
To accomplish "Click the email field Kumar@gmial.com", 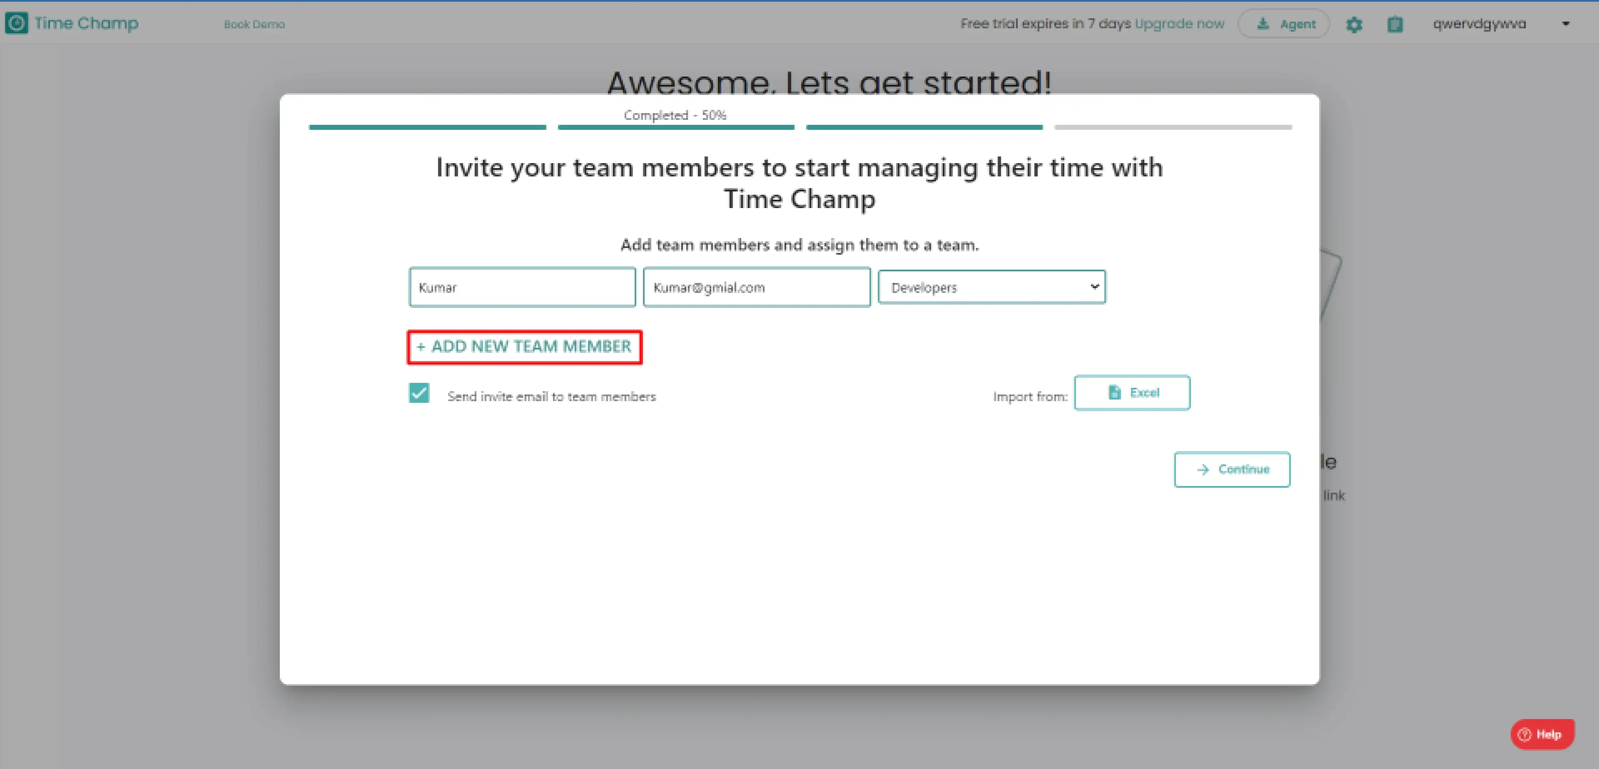I will click(x=757, y=287).
